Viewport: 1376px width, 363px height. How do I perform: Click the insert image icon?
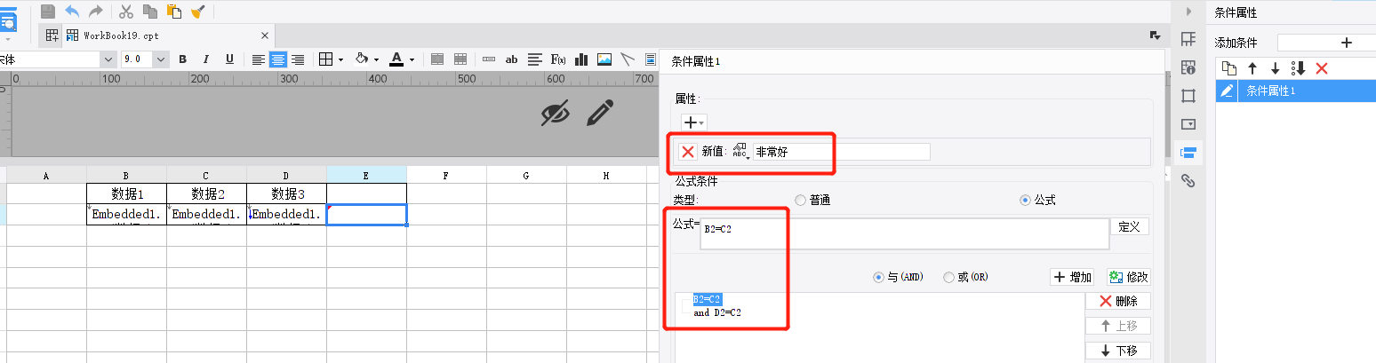(x=604, y=59)
